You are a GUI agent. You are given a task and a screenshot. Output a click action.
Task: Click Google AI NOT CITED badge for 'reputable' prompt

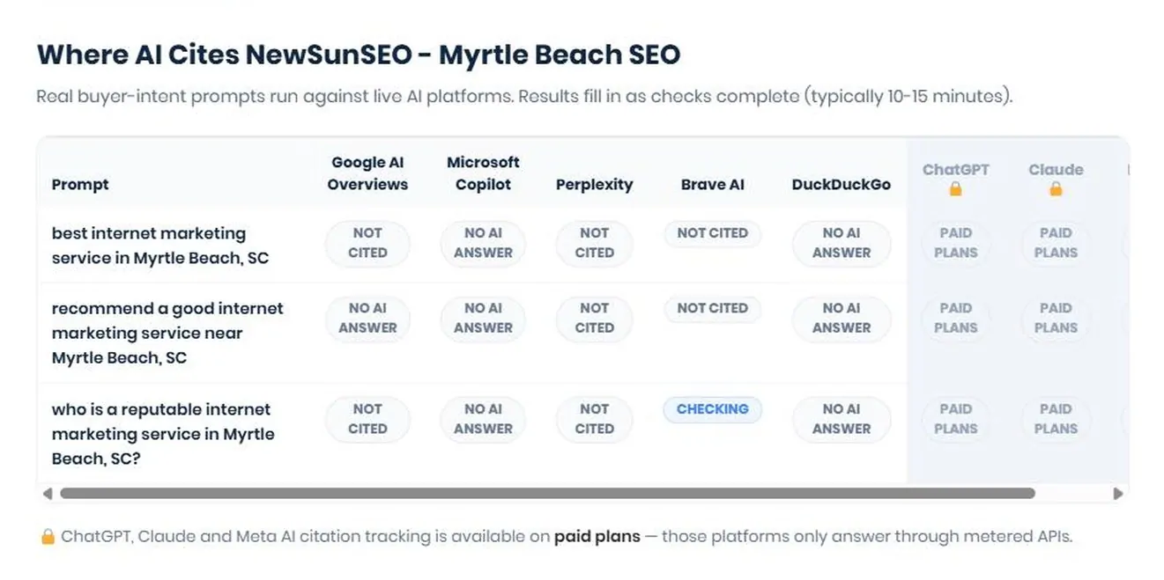[x=367, y=419]
